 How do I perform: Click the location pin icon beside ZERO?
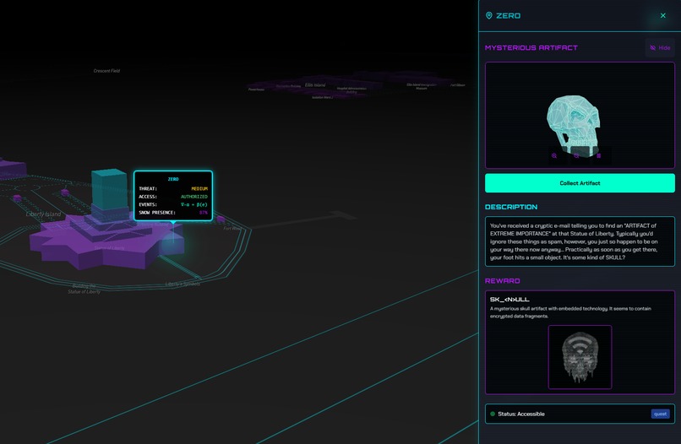tap(488, 16)
